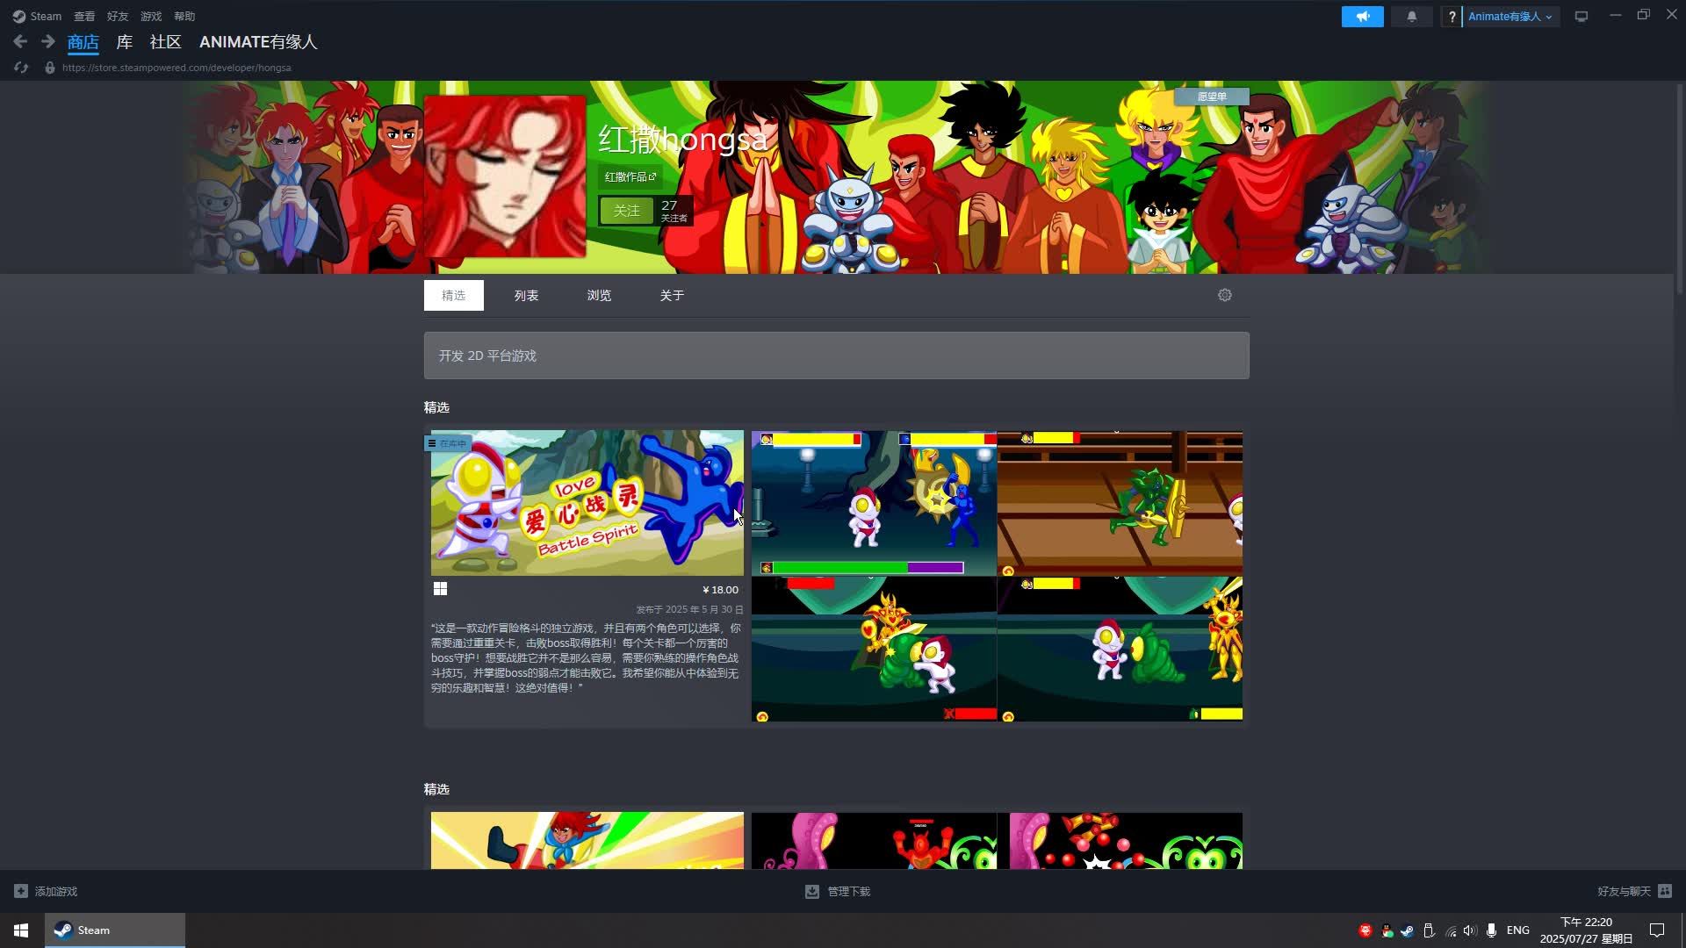Open the screenshot with green monster bottom-left
The width and height of the screenshot is (1686, 948).
tap(874, 650)
